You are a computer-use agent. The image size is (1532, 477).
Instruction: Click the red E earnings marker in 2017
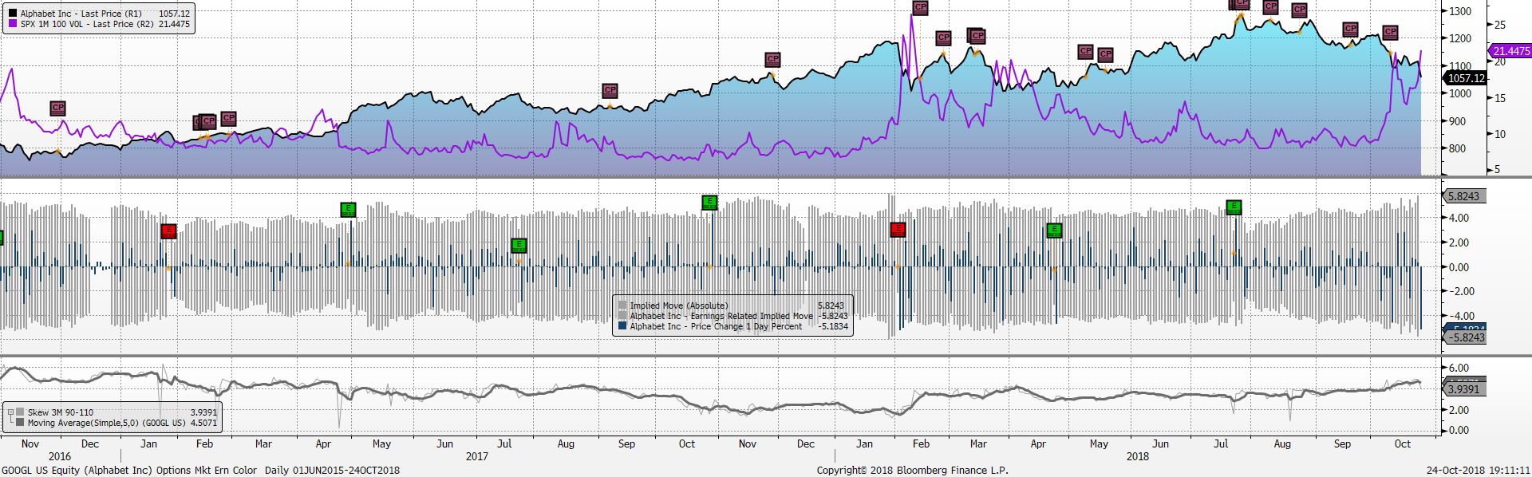coord(168,231)
